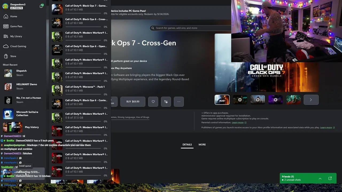This screenshot has width=342, height=192.
Task: Click Black Ops 7 queue item thumbnail
Action: (x=57, y=9)
